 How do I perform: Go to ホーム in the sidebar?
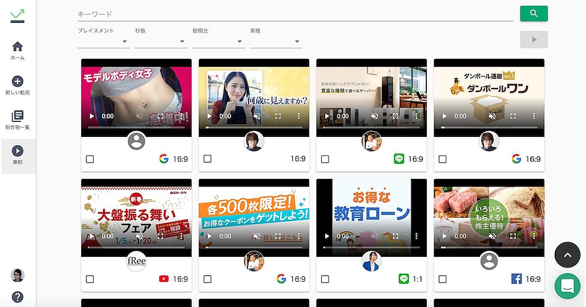(x=18, y=51)
